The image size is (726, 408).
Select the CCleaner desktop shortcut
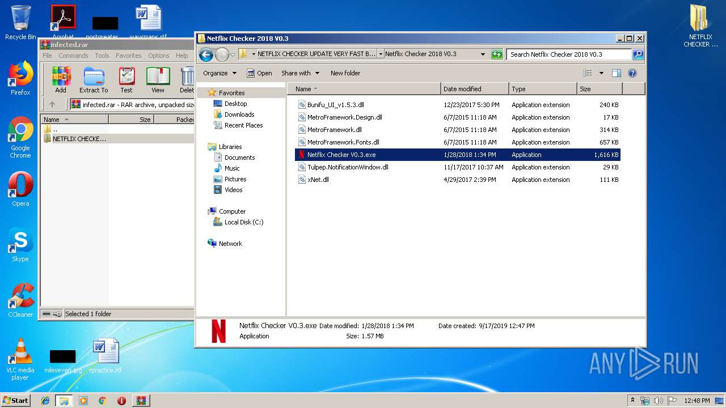20,300
